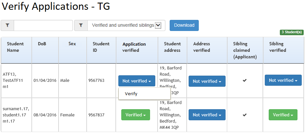The width and height of the screenshot is (305, 133).
Task: Open the green Application Verified dropdown for surname1.17
Action: click(136, 115)
